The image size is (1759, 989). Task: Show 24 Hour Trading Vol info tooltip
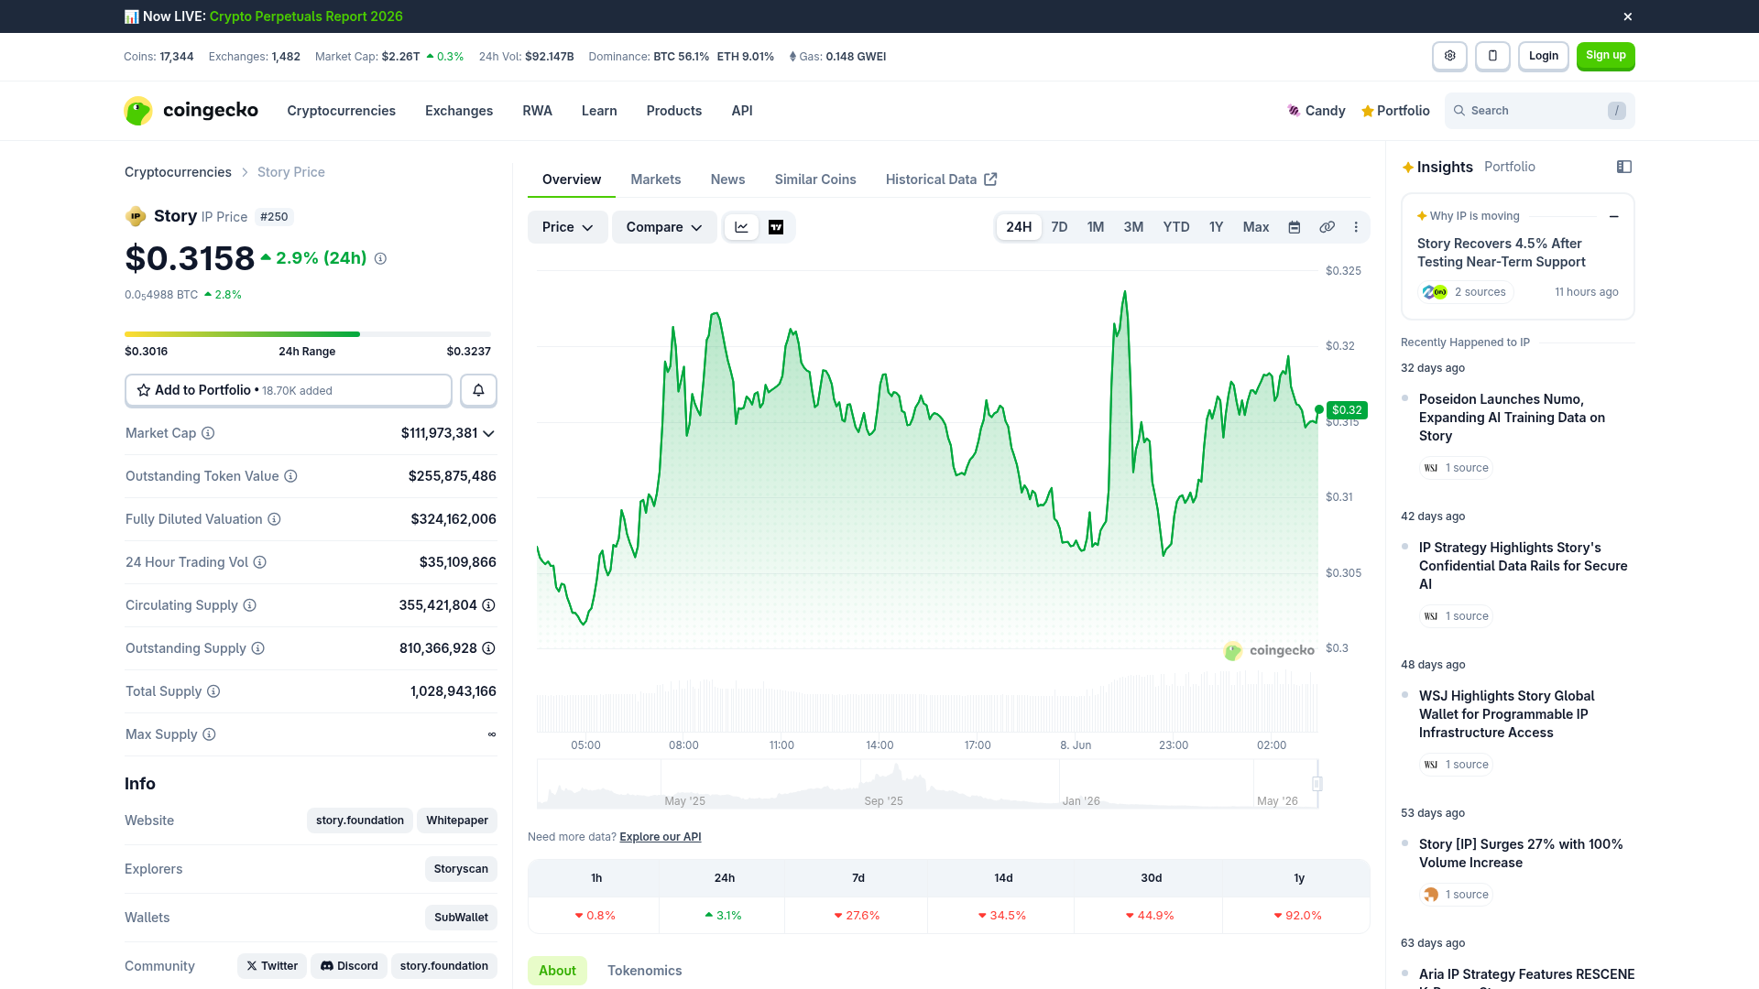coord(260,562)
